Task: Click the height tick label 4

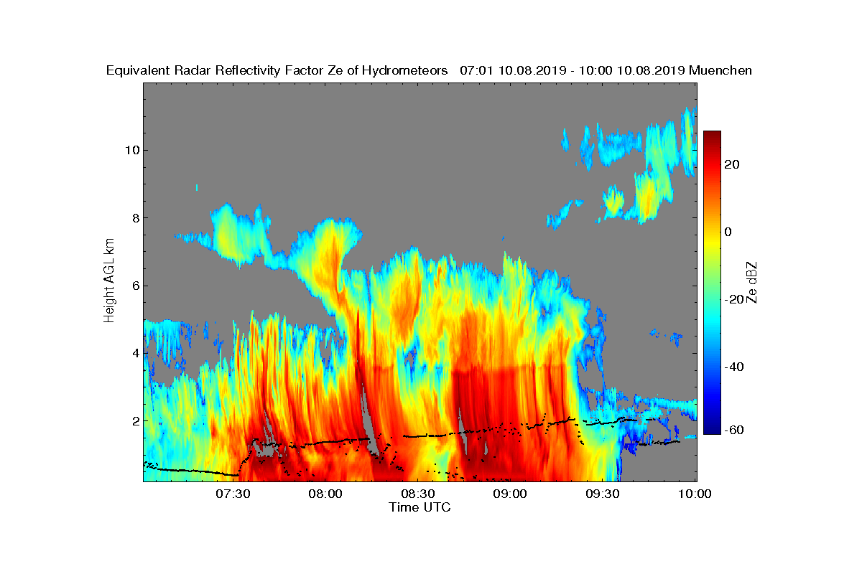Action: point(134,353)
